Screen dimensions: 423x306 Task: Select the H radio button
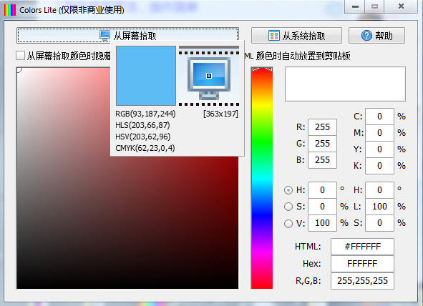(x=288, y=190)
